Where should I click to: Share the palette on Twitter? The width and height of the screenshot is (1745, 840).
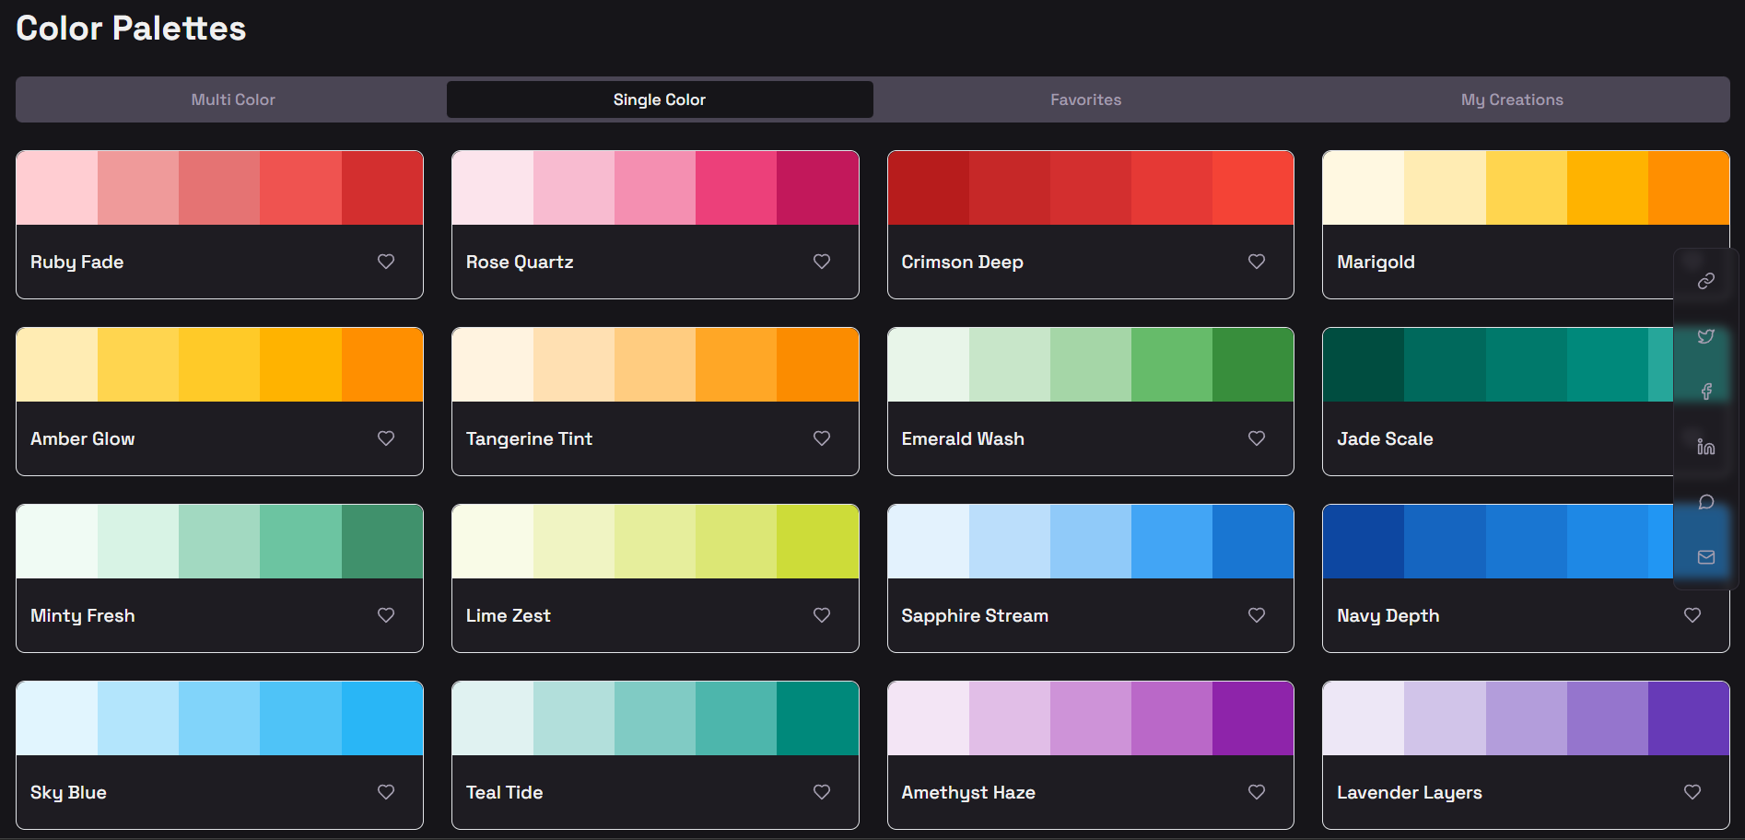pos(1704,336)
